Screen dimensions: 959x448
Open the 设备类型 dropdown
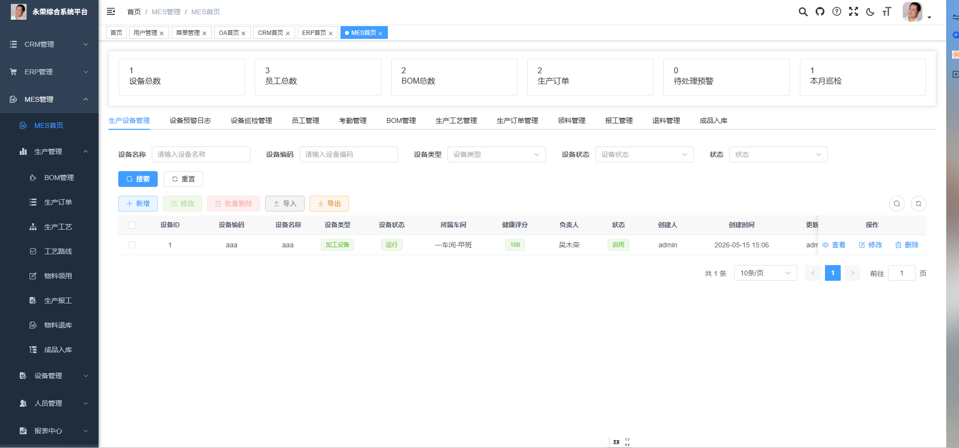point(497,154)
